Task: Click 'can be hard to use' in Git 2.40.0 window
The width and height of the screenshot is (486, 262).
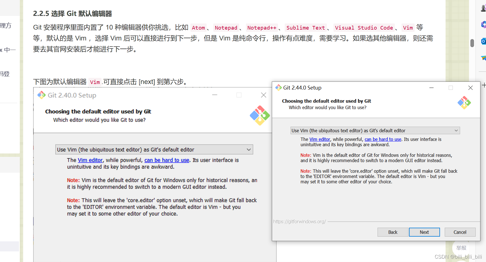Action: click(x=167, y=160)
